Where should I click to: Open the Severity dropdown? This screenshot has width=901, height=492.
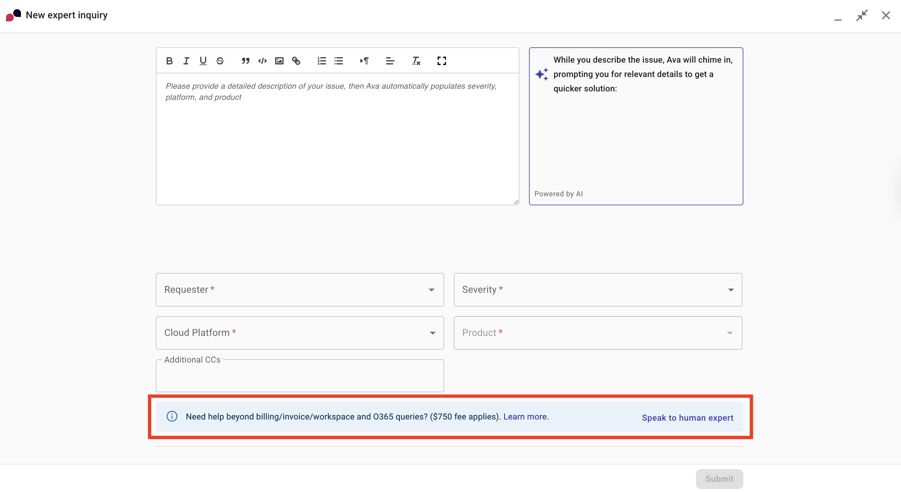click(597, 289)
